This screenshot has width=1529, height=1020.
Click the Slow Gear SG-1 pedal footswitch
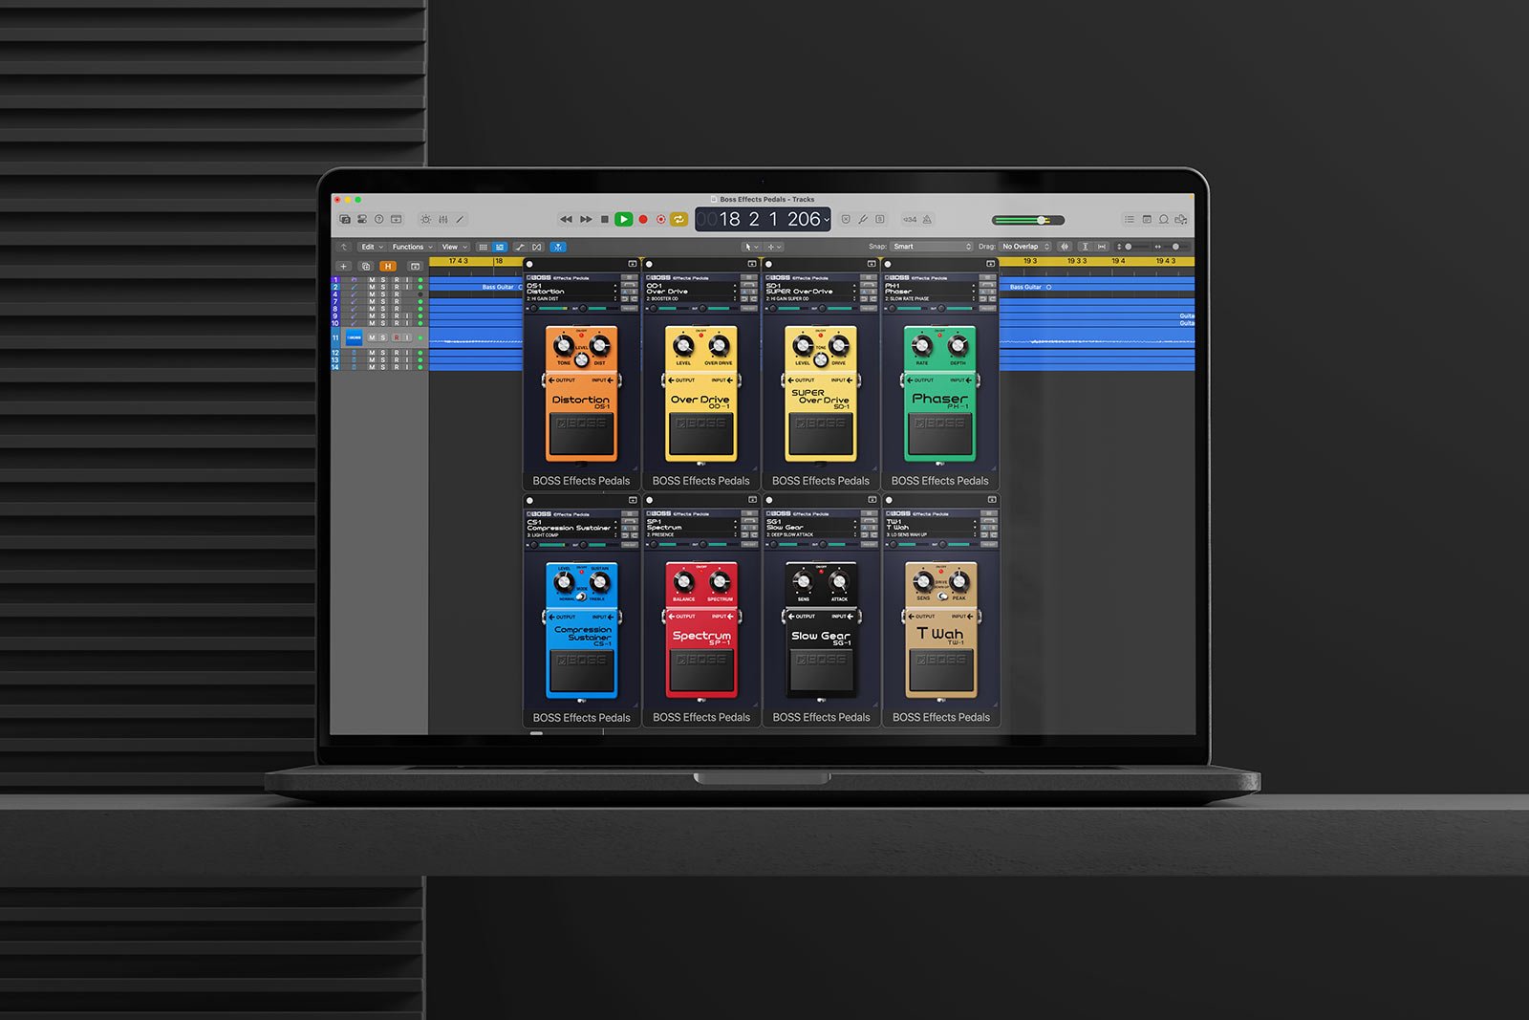pyautogui.click(x=821, y=670)
